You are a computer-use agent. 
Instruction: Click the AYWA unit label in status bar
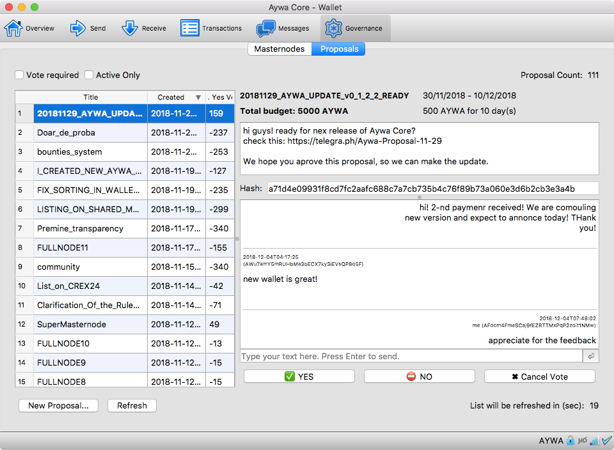[551, 440]
